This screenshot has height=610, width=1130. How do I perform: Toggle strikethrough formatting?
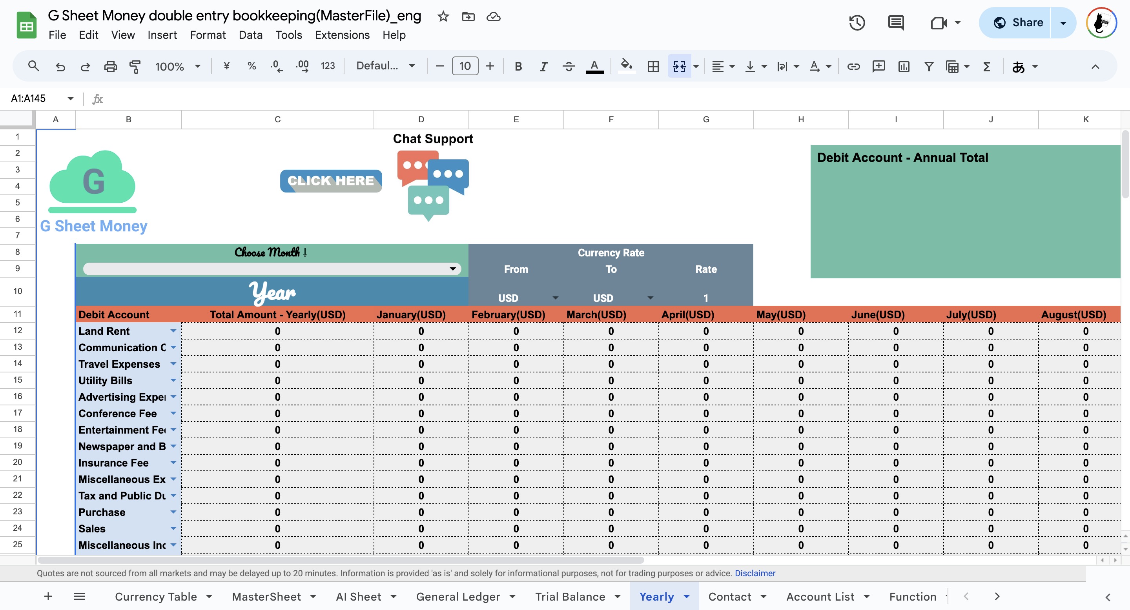pos(569,67)
